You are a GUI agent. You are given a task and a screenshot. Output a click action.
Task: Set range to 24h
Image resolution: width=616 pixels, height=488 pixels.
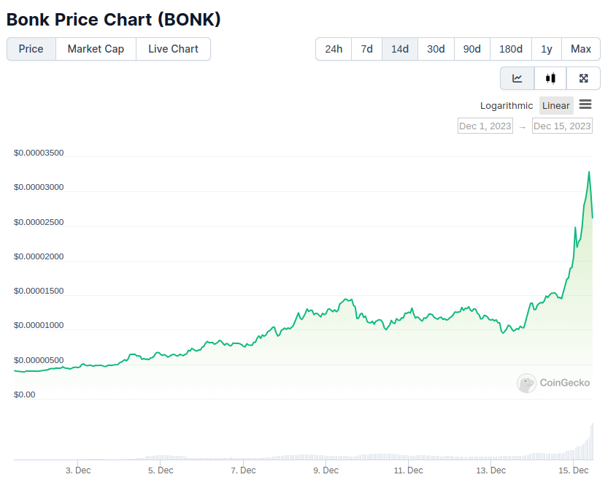click(334, 49)
